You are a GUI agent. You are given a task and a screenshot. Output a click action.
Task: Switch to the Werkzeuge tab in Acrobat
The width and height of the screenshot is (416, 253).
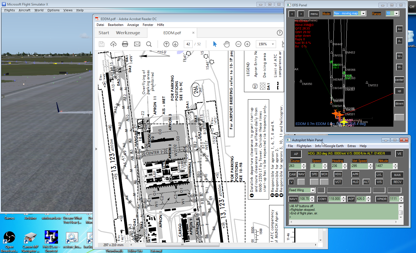(128, 33)
